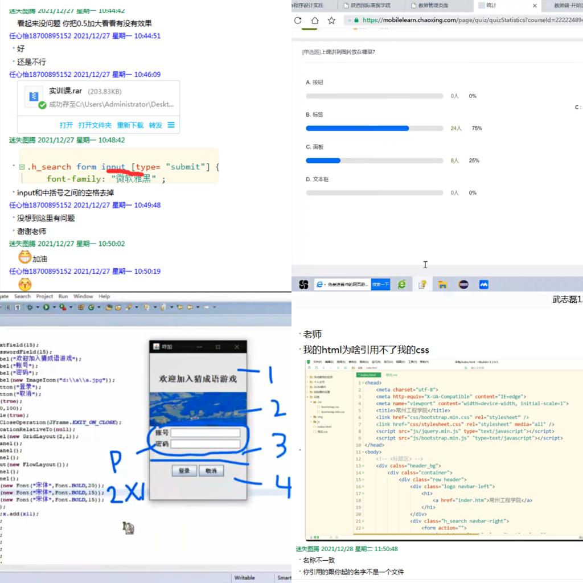Open the New Java Class dropdown arrow

99,307
